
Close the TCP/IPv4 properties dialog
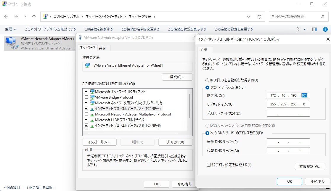328,39
